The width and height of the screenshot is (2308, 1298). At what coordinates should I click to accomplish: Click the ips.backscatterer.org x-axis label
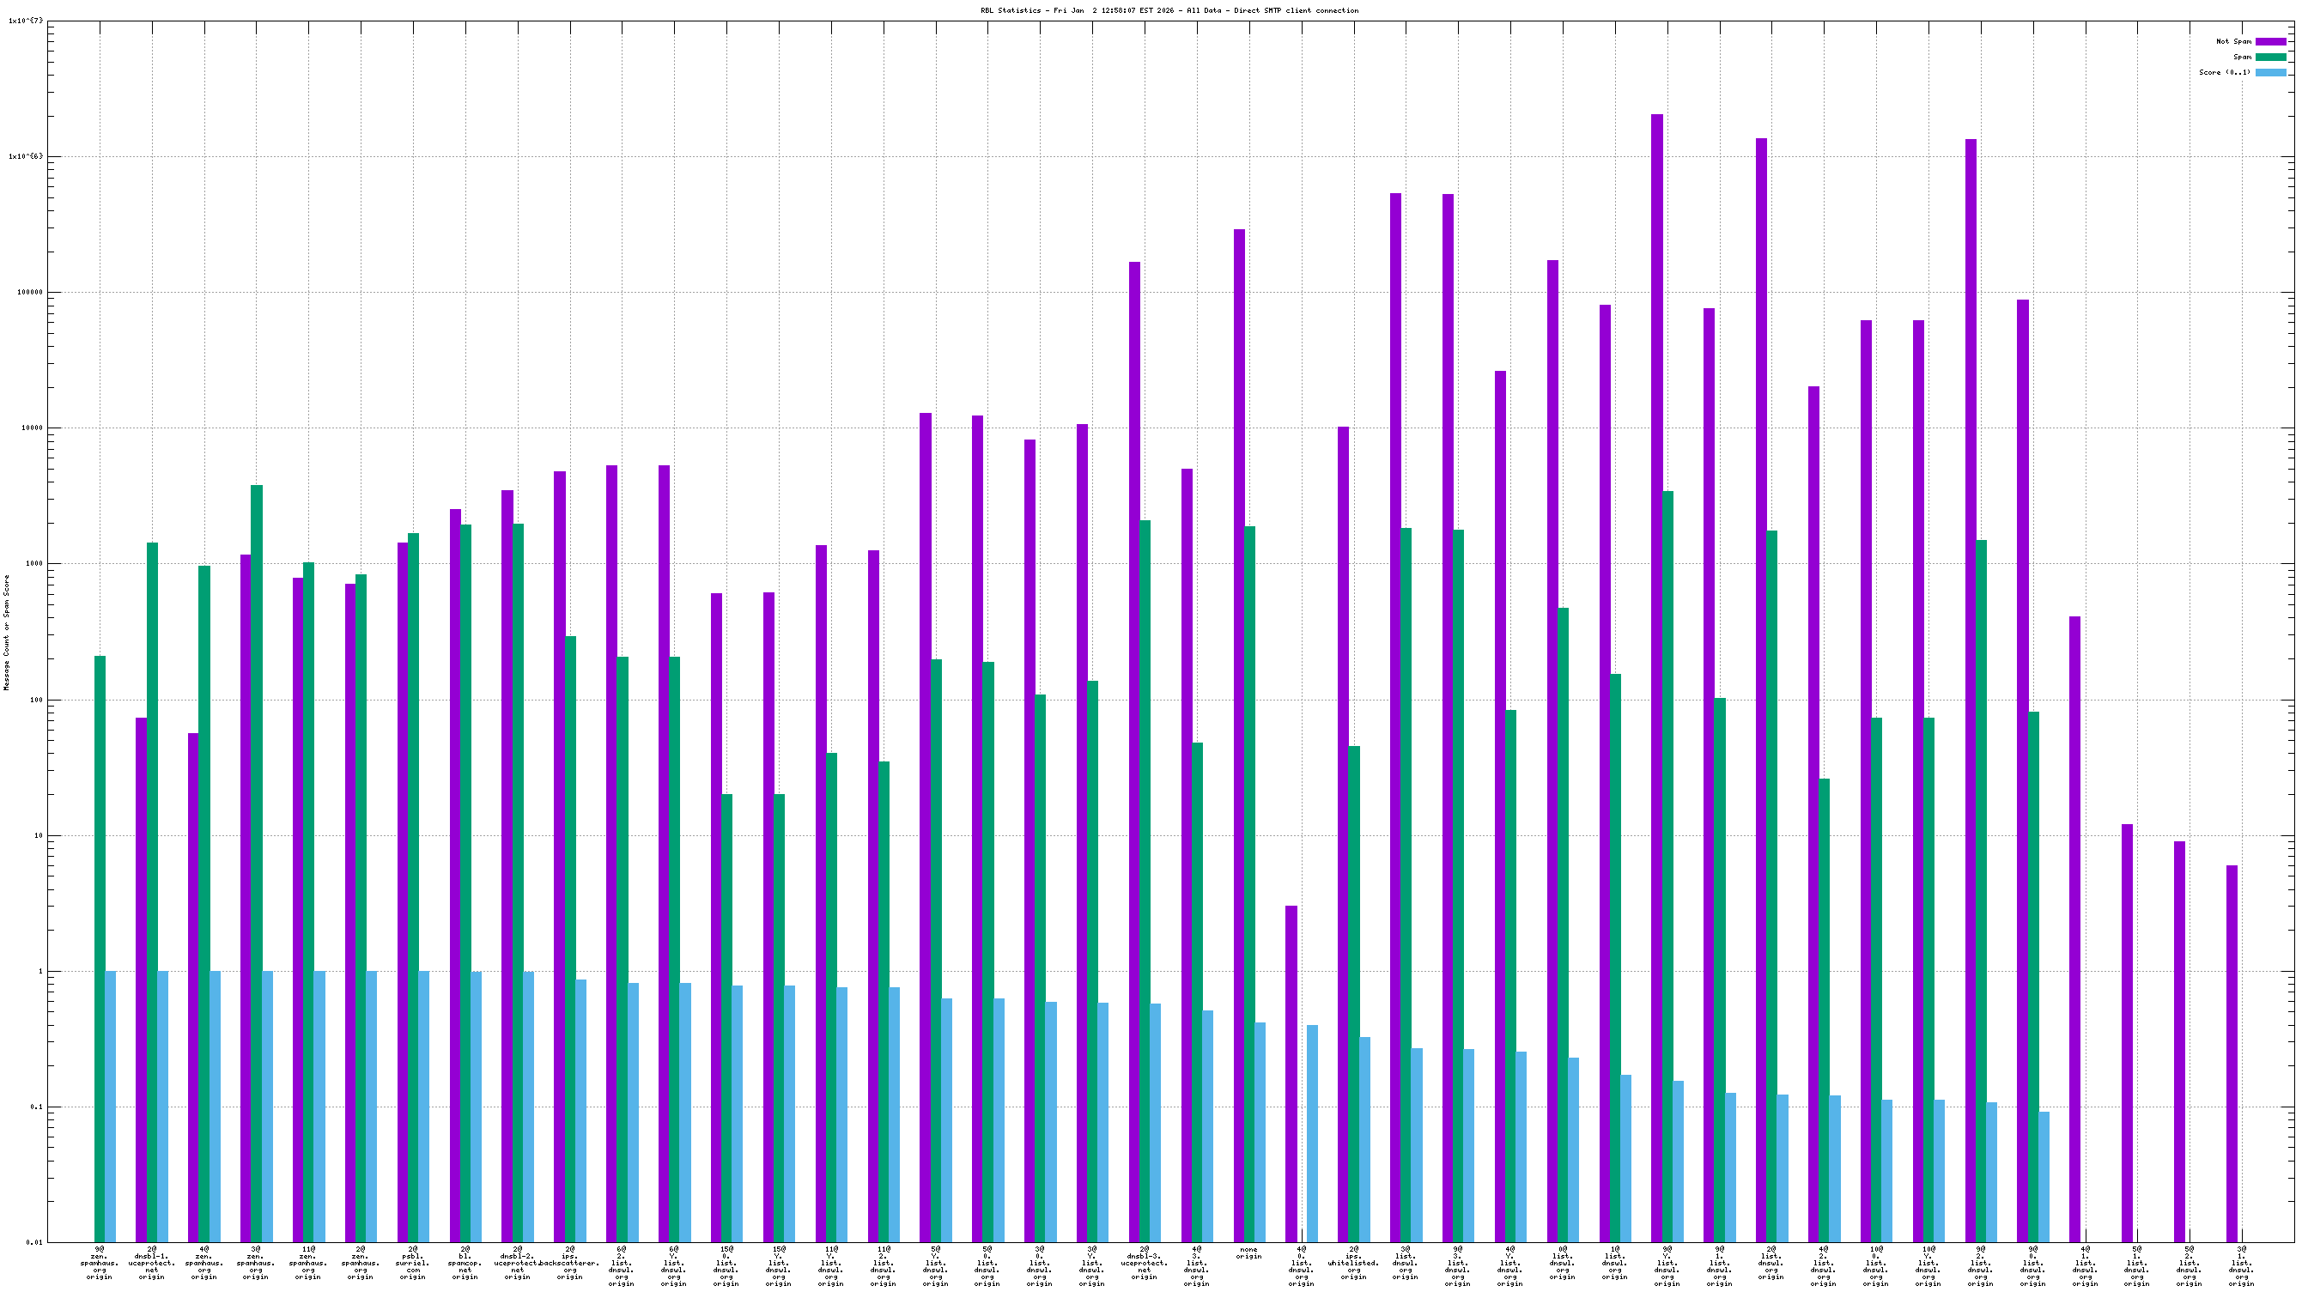click(570, 1262)
